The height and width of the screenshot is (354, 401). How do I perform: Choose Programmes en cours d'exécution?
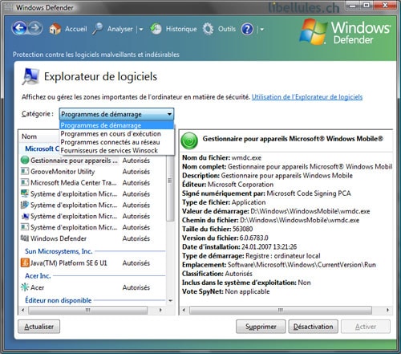click(116, 133)
